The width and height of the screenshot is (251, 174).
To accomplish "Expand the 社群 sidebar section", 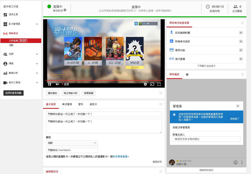I will pyautogui.click(x=37, y=54).
